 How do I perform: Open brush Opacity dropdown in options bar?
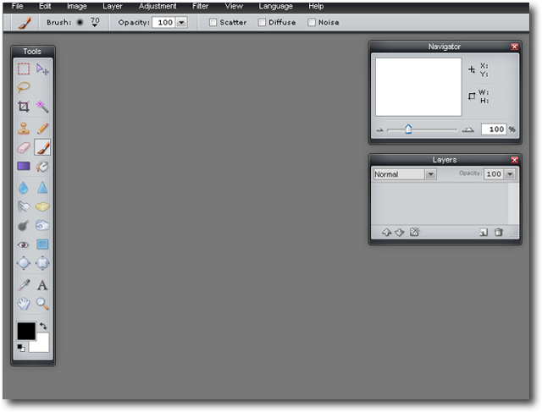(181, 23)
